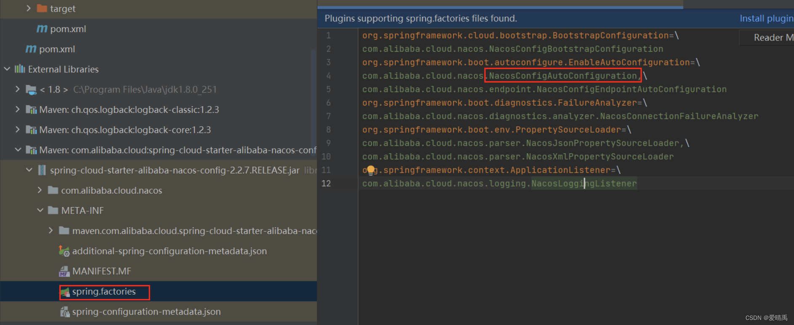Click the target folder icon
Viewport: 794px width, 325px height.
[x=42, y=8]
